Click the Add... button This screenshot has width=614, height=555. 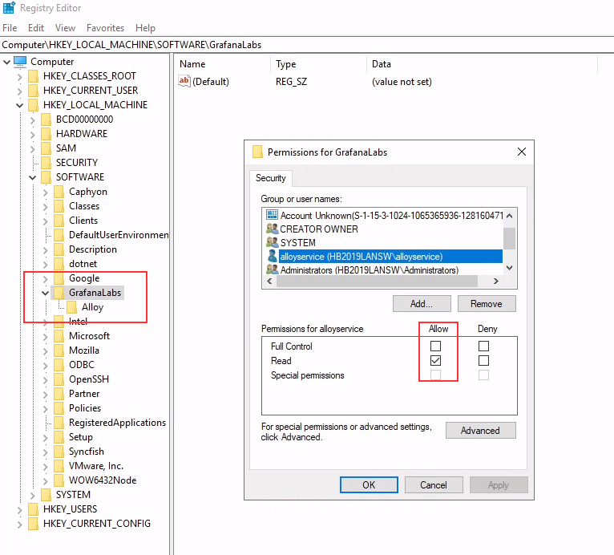tap(422, 303)
